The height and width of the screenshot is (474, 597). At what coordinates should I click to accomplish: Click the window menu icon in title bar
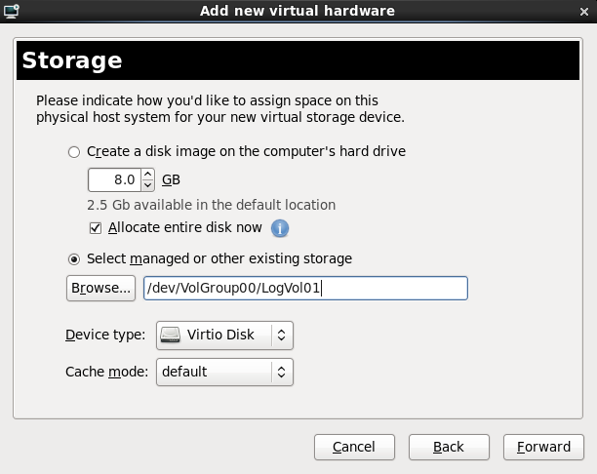(11, 11)
